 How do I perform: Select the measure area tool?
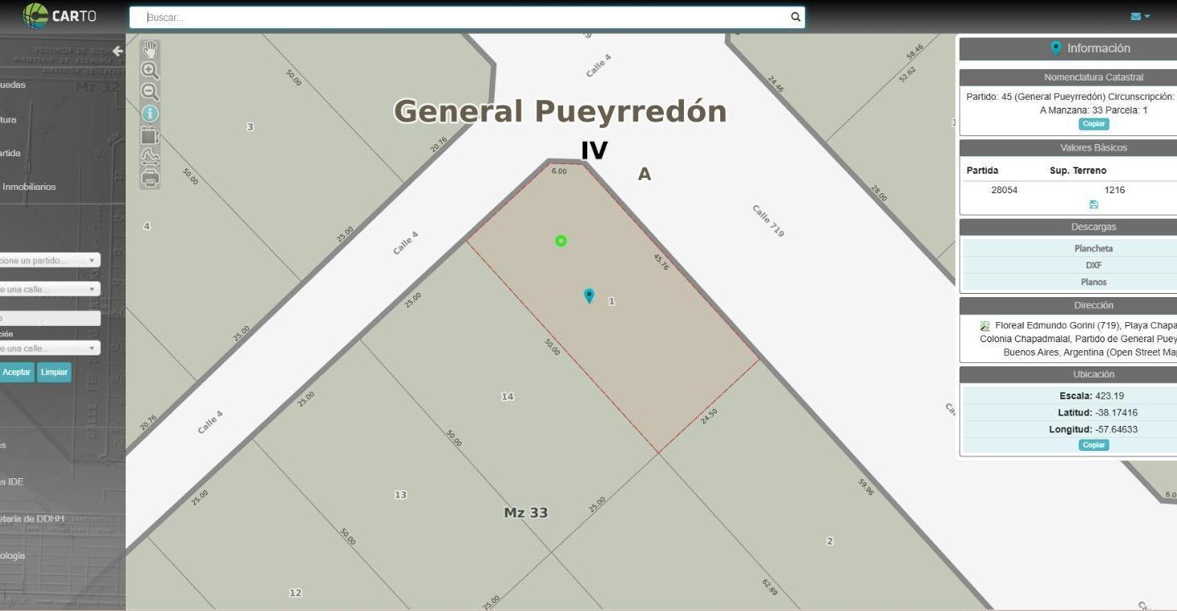[x=150, y=135]
